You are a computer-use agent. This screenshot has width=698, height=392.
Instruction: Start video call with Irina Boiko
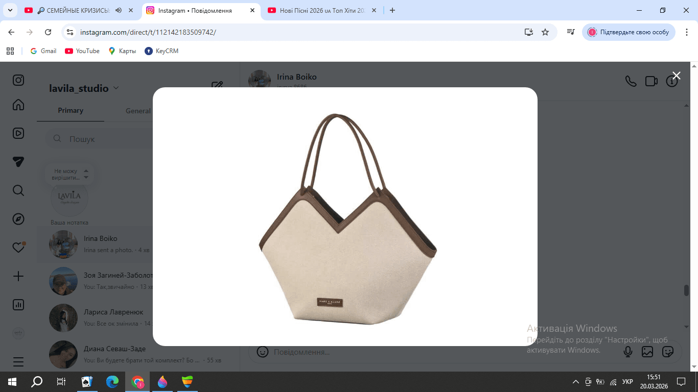(x=651, y=81)
